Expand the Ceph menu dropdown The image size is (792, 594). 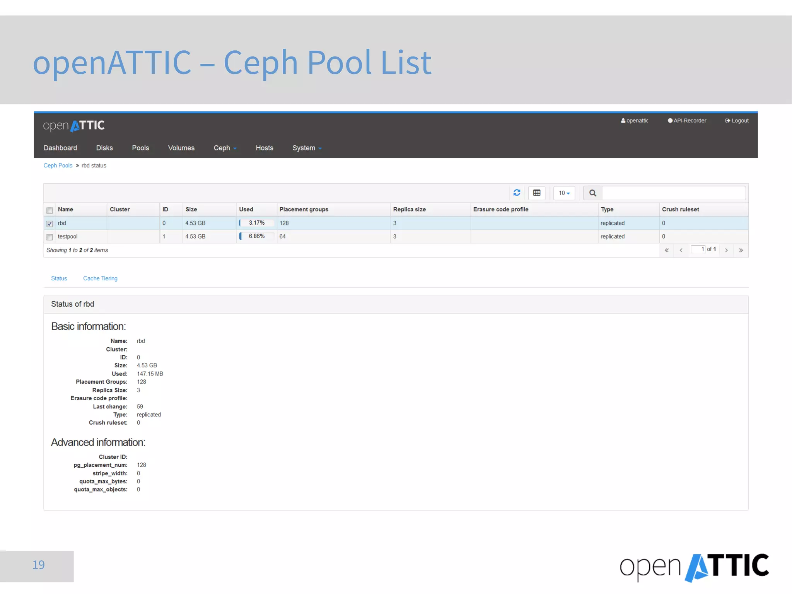(225, 148)
